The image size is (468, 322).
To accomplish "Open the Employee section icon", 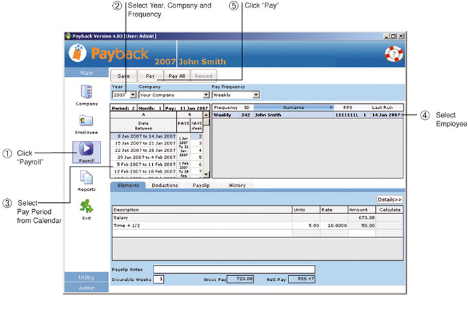I will point(87,120).
